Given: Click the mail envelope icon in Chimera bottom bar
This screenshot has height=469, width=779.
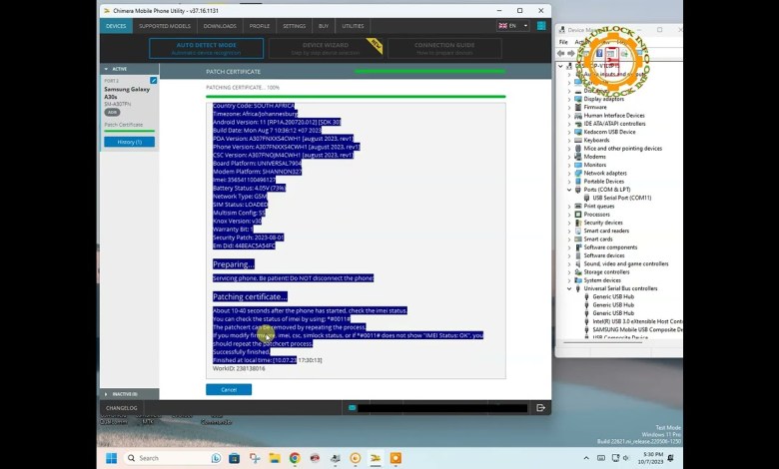Looking at the screenshot, I should click(353, 407).
